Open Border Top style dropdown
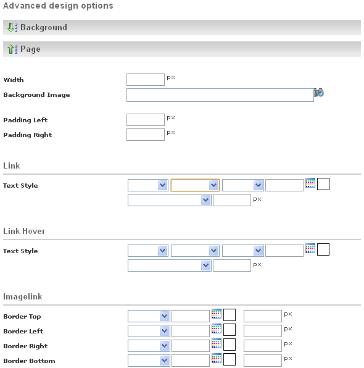Screen dimensions: 364x368 149,316
